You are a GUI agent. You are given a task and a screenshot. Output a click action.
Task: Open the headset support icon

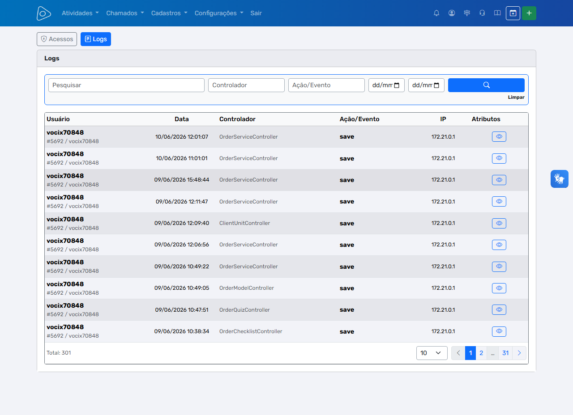click(482, 13)
